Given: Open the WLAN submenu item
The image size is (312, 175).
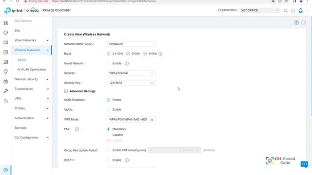Looking at the screenshot, I should point(21,60).
